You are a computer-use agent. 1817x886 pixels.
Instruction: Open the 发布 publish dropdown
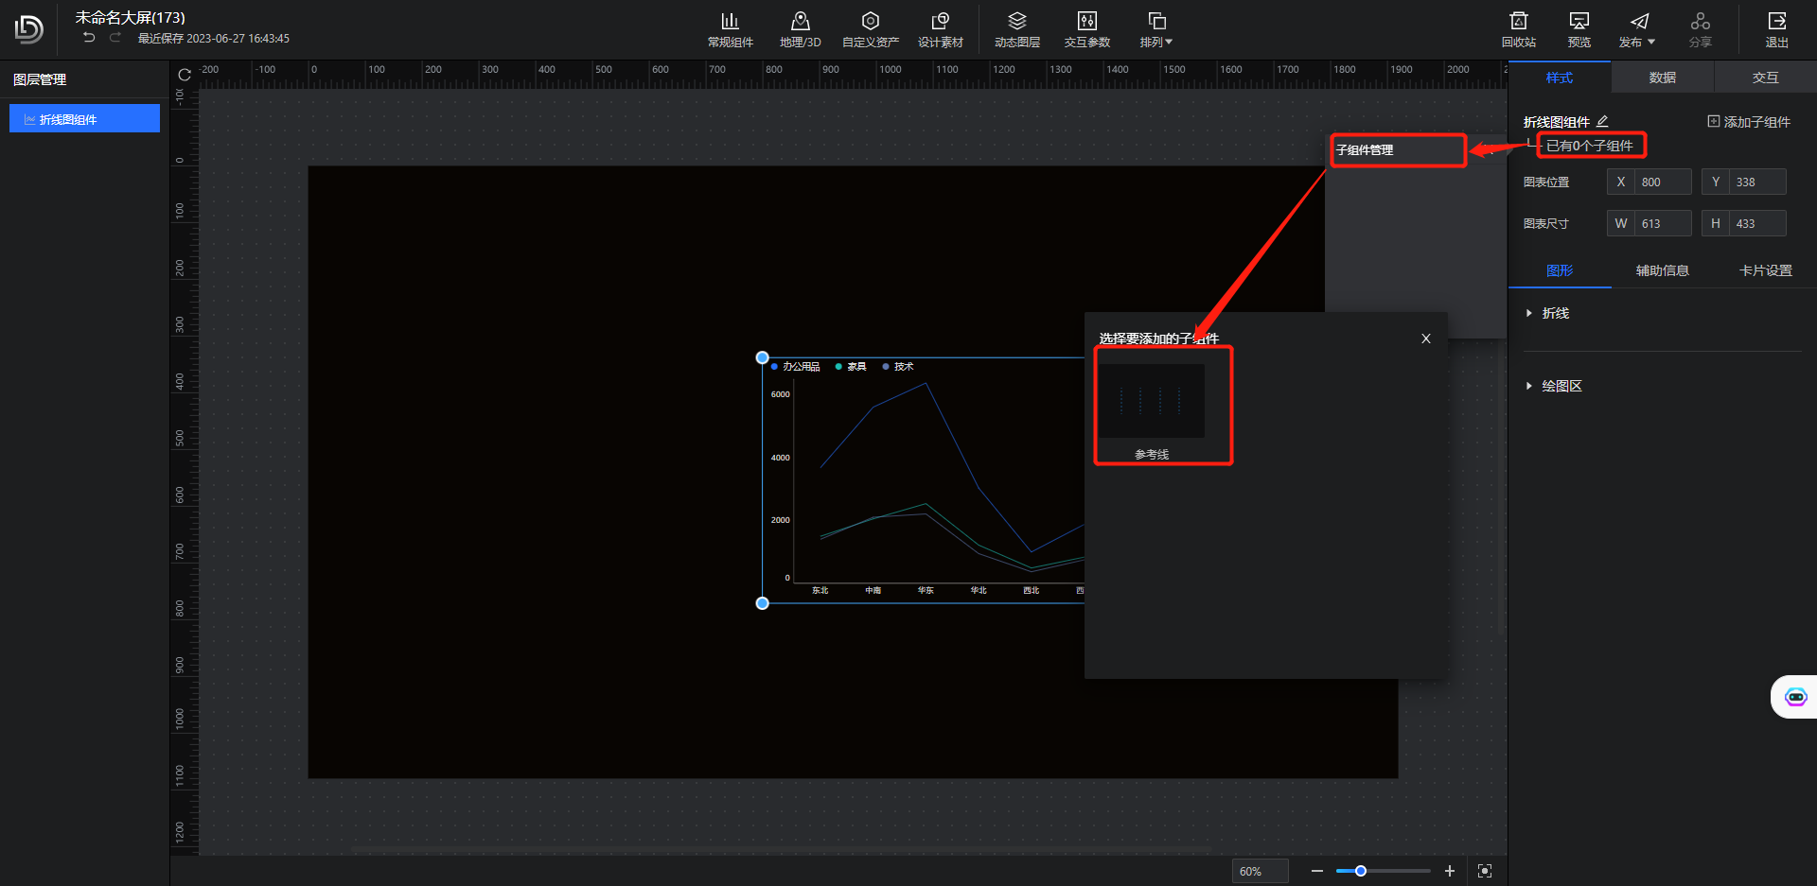coord(1637,29)
